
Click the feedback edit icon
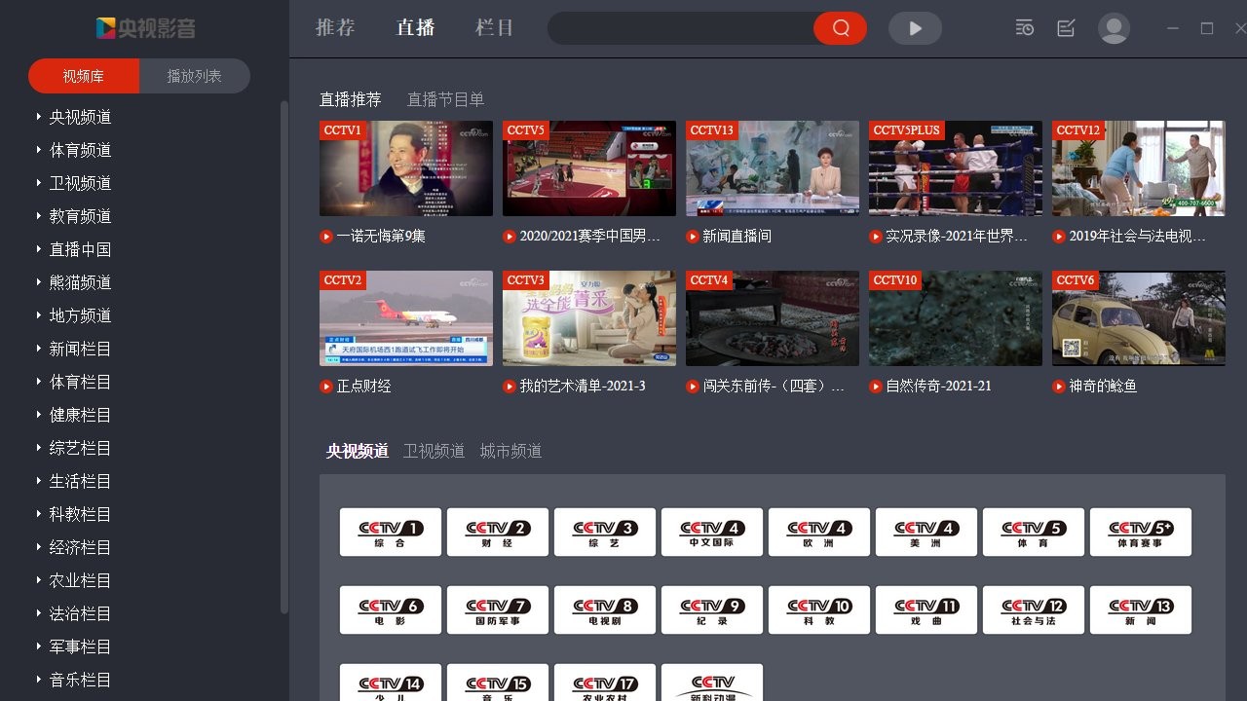point(1065,28)
